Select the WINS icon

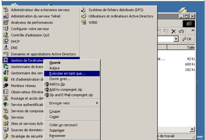click(84, 22)
